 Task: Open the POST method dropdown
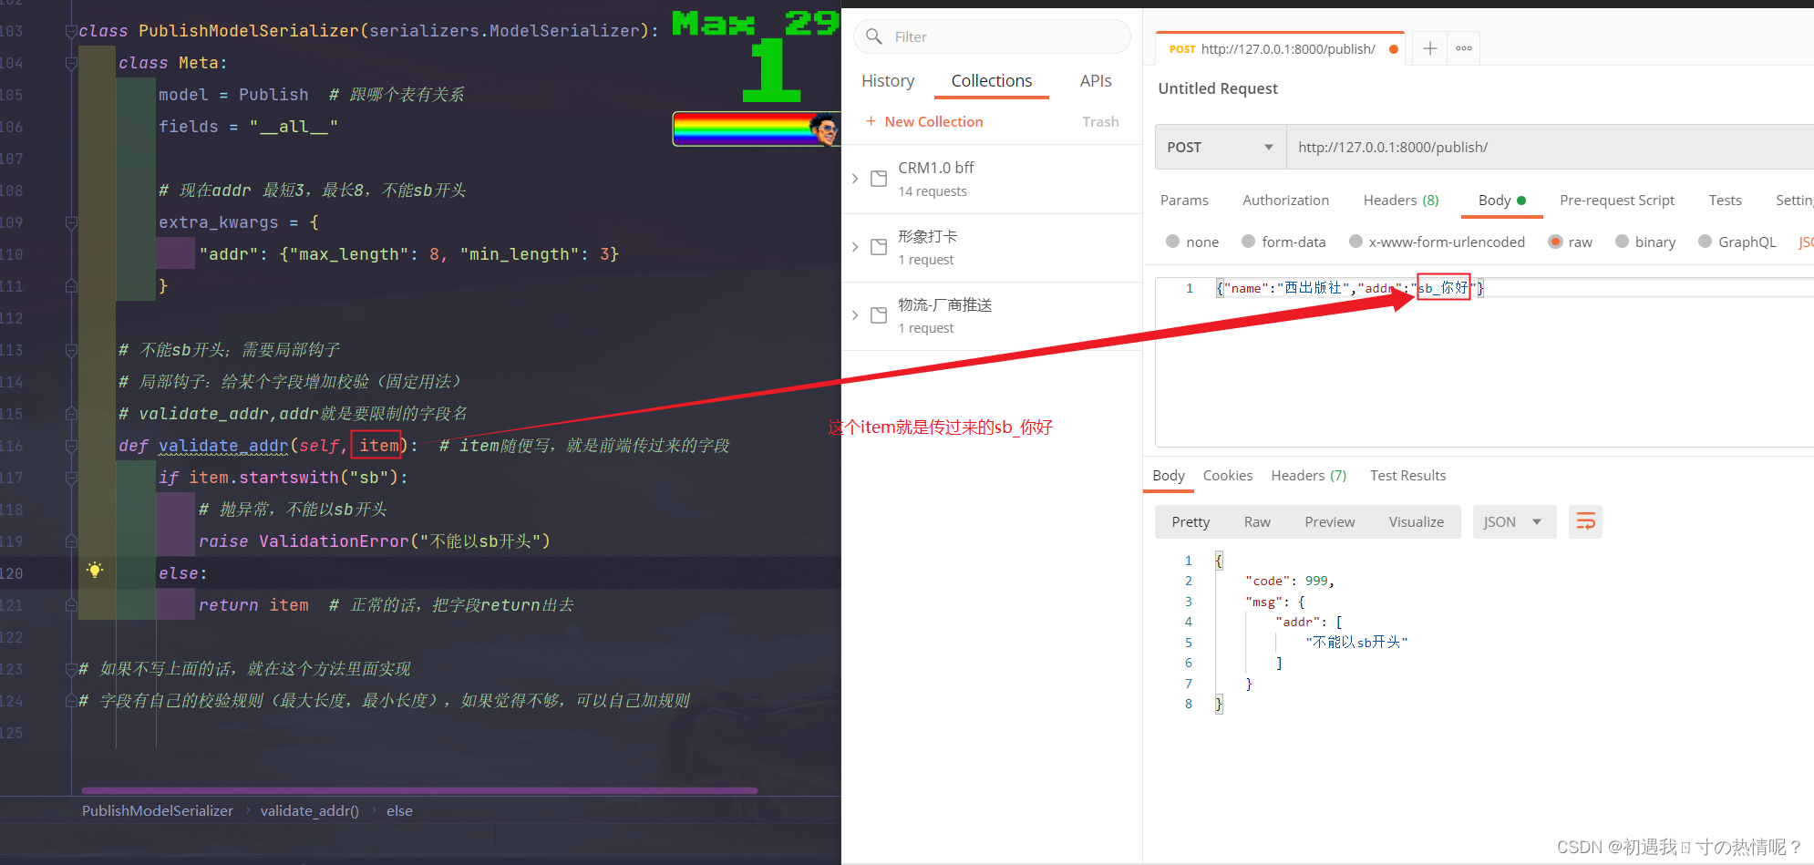(x=1220, y=146)
